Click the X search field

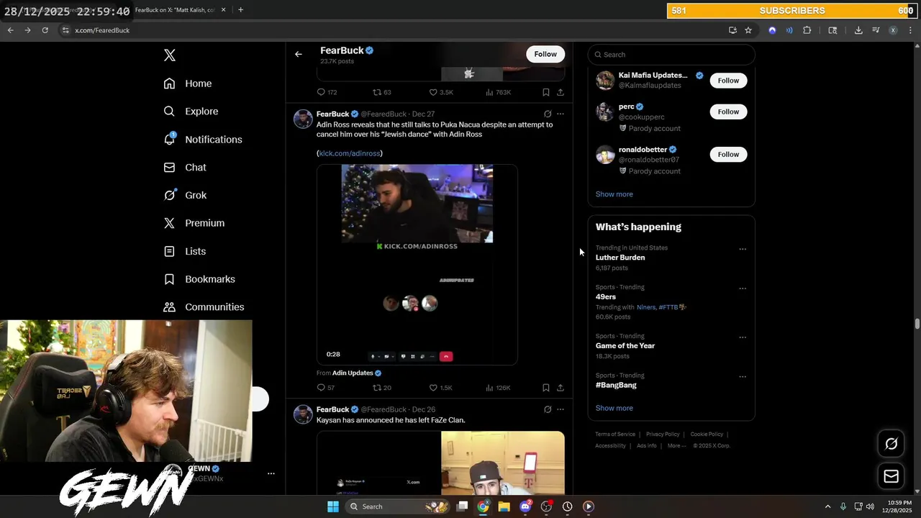tap(671, 55)
